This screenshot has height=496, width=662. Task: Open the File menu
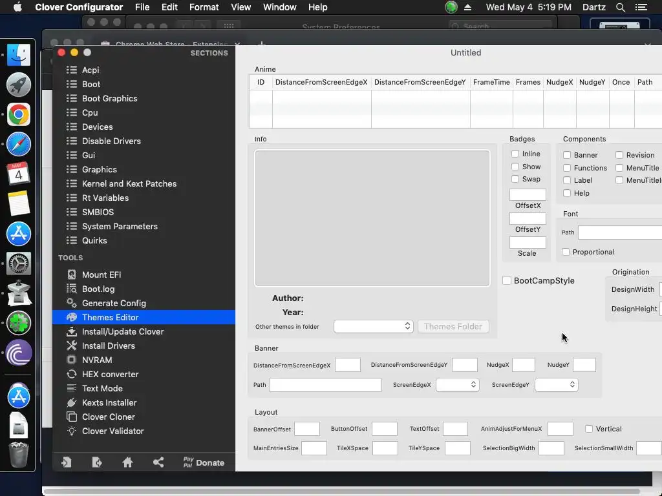click(x=142, y=7)
